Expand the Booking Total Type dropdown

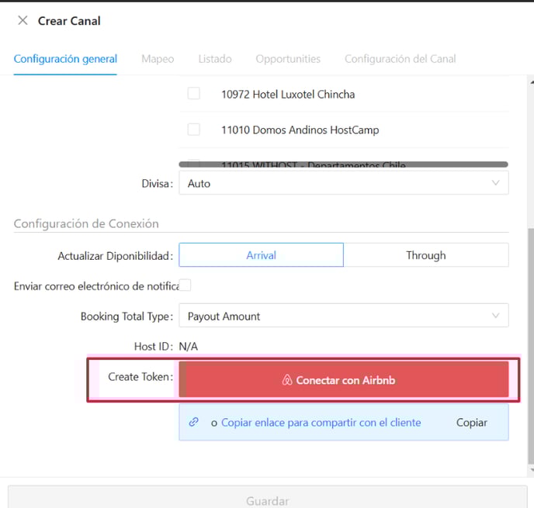343,316
